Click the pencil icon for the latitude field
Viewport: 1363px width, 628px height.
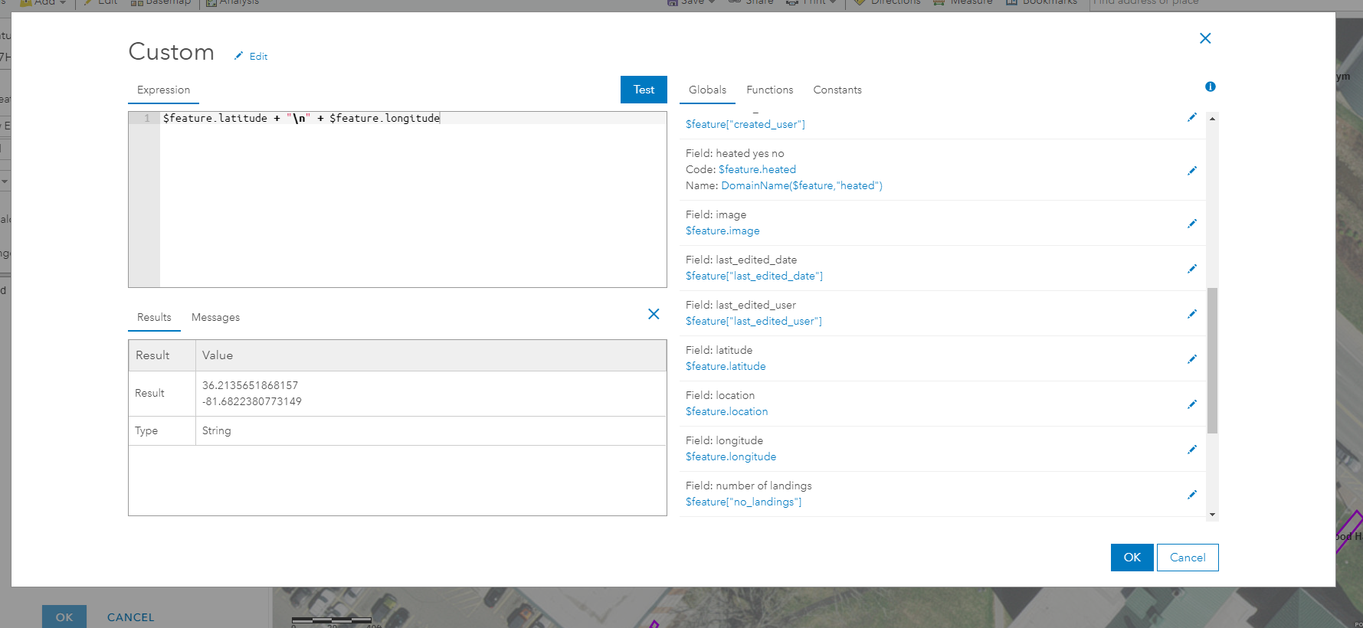point(1192,359)
